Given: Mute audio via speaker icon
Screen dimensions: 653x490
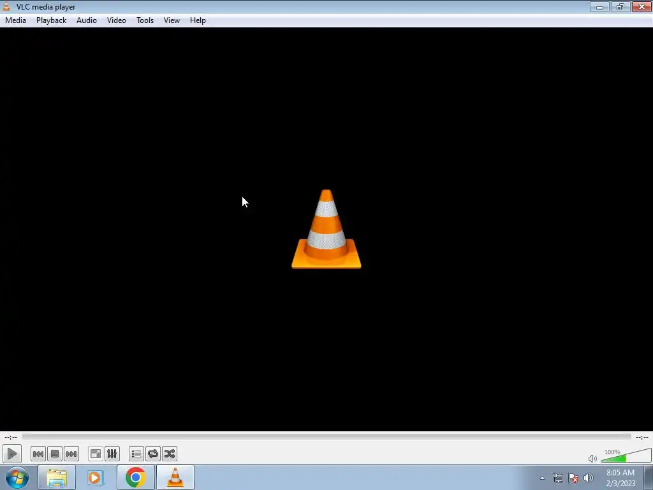Looking at the screenshot, I should point(592,459).
